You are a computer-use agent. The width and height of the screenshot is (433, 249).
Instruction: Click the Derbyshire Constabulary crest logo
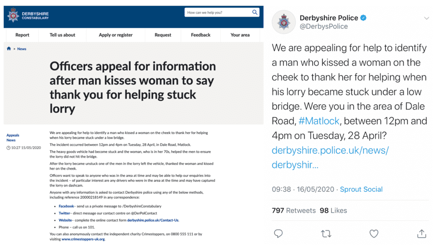[x=13, y=16]
